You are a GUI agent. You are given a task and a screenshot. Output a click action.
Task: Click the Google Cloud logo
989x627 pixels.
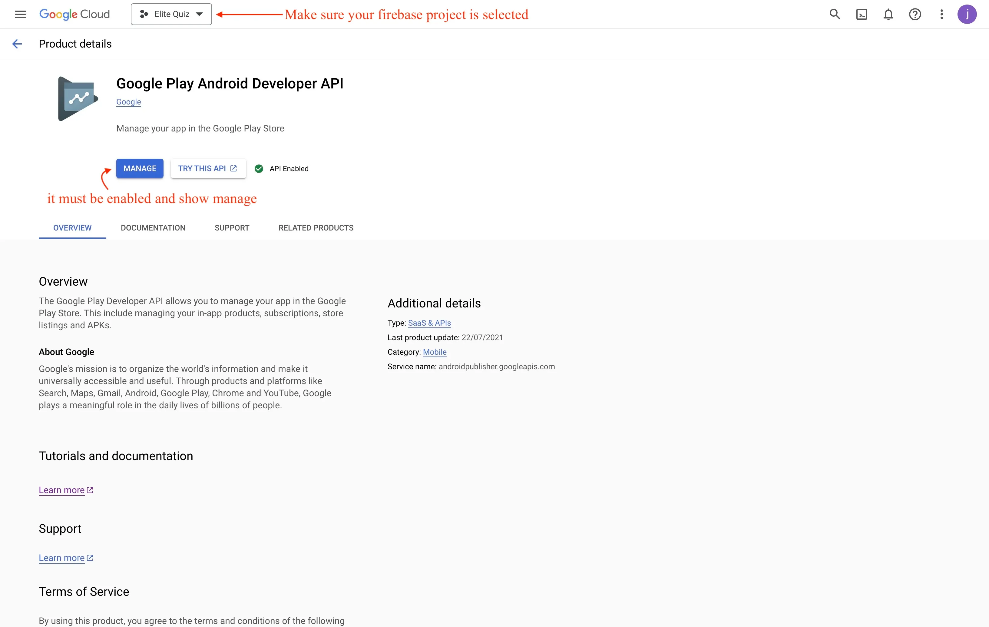point(74,14)
